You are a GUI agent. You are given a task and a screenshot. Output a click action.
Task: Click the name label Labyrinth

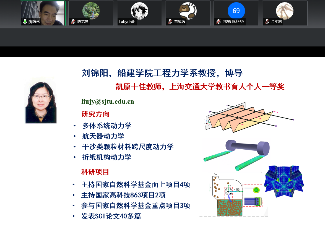(127, 21)
